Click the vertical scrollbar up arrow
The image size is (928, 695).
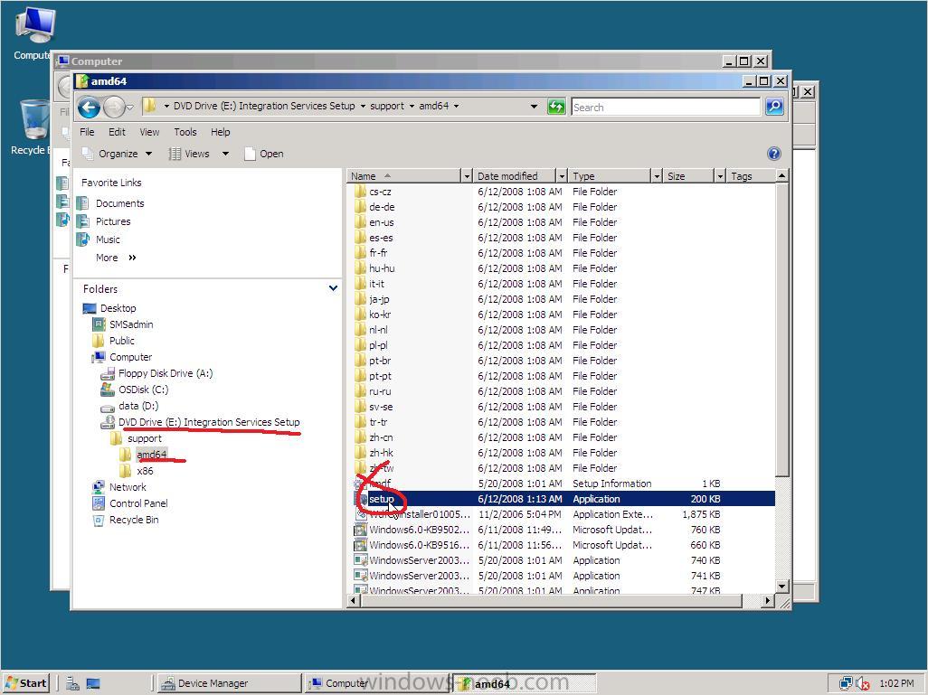tap(781, 175)
